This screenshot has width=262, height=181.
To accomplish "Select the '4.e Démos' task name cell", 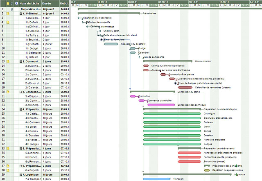I will [30, 131].
